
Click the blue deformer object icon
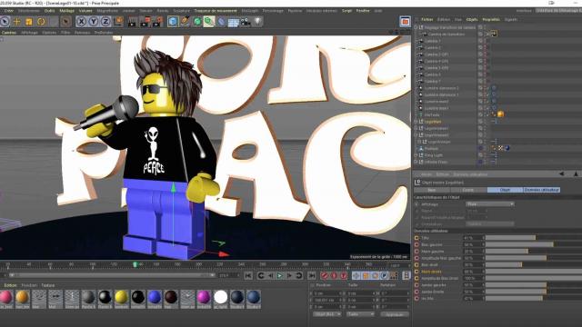(221, 22)
